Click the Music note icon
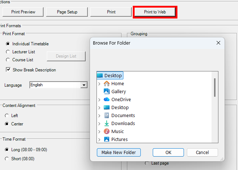Image resolution: width=238 pixels, height=170 pixels. tap(107, 131)
